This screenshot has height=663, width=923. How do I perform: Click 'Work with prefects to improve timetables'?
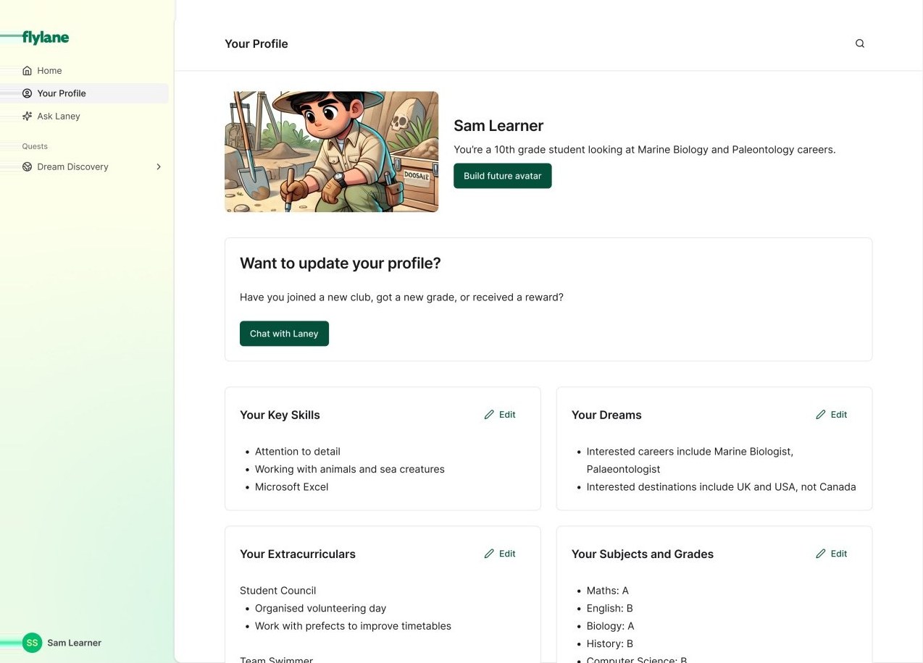[x=354, y=626]
